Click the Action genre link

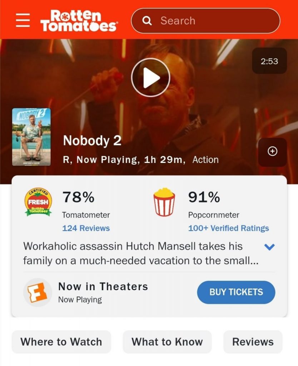pos(205,160)
